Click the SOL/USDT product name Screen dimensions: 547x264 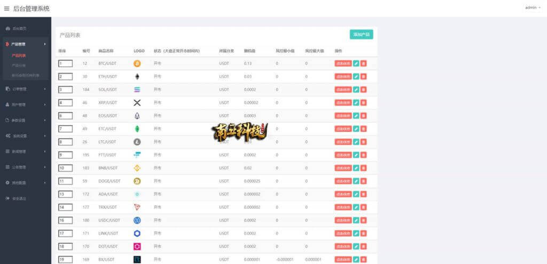(108, 90)
